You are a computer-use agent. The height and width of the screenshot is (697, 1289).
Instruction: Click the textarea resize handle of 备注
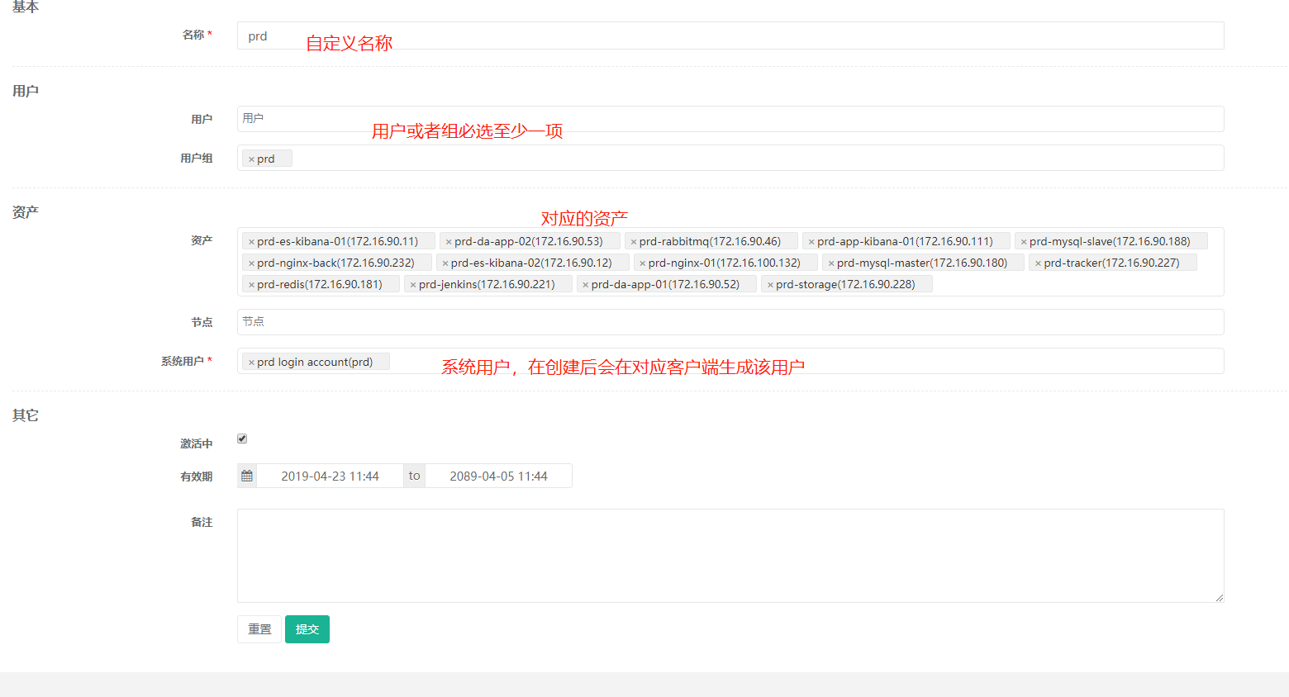pos(1219,597)
